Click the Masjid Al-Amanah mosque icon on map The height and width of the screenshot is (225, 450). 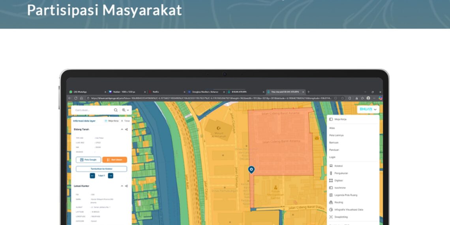tap(219, 128)
